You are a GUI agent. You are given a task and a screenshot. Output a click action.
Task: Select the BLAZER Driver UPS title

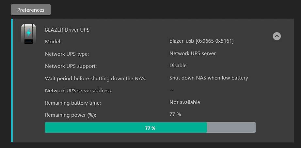point(67,30)
